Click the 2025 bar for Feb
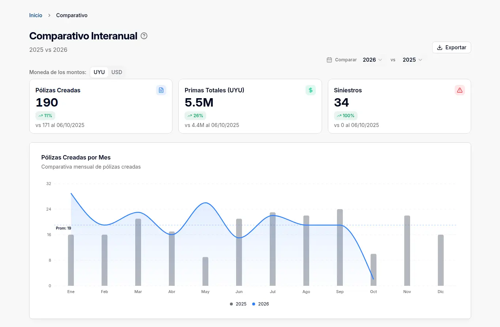500x327 pixels. [105, 260]
